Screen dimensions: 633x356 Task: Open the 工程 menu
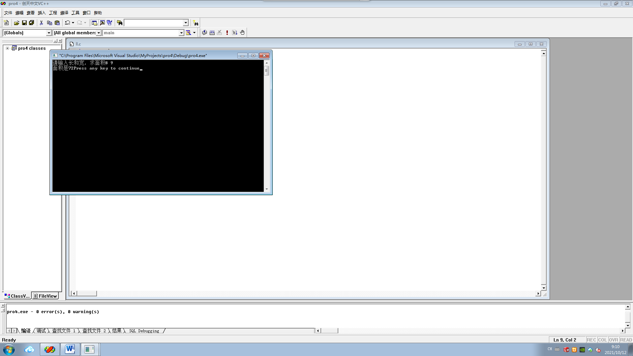pyautogui.click(x=53, y=13)
